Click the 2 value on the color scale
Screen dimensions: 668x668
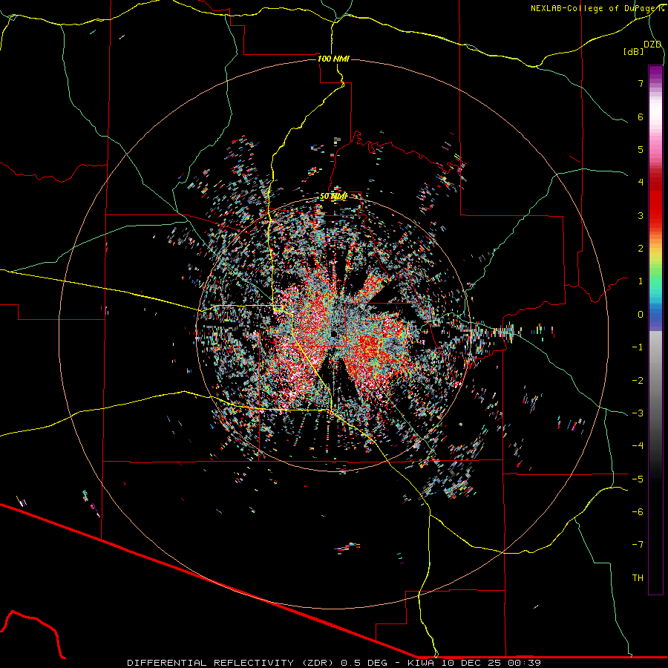pos(641,249)
